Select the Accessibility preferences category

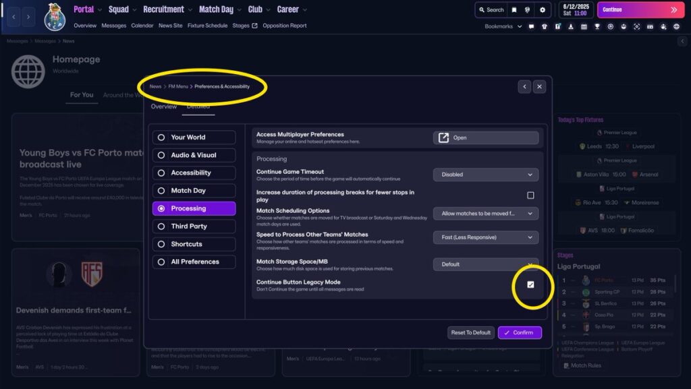pyautogui.click(x=194, y=173)
